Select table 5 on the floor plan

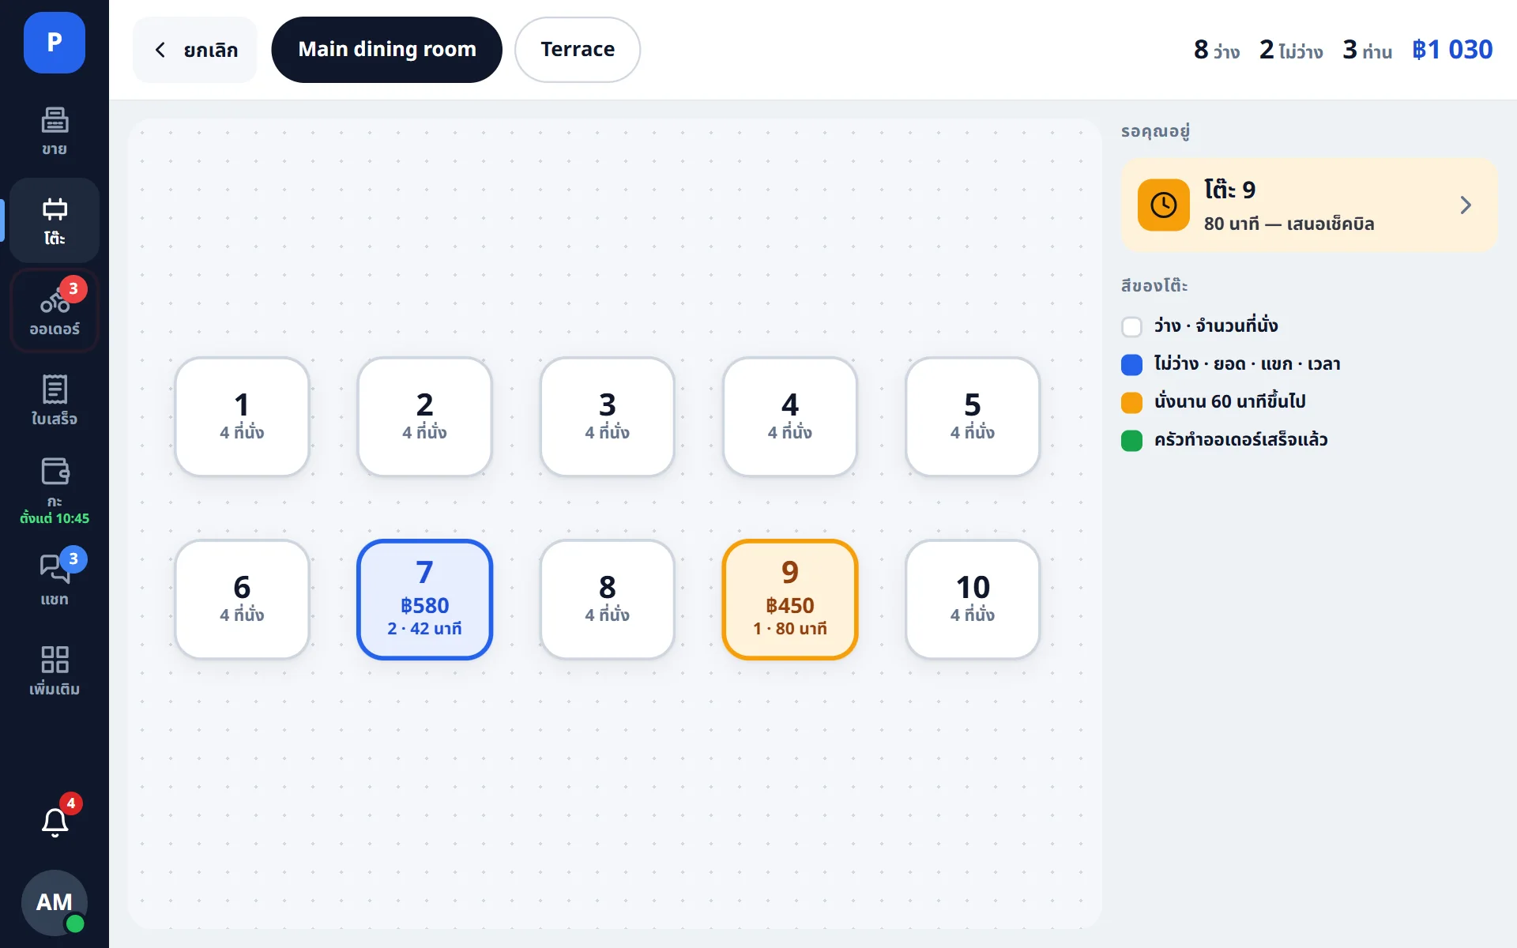coord(973,416)
